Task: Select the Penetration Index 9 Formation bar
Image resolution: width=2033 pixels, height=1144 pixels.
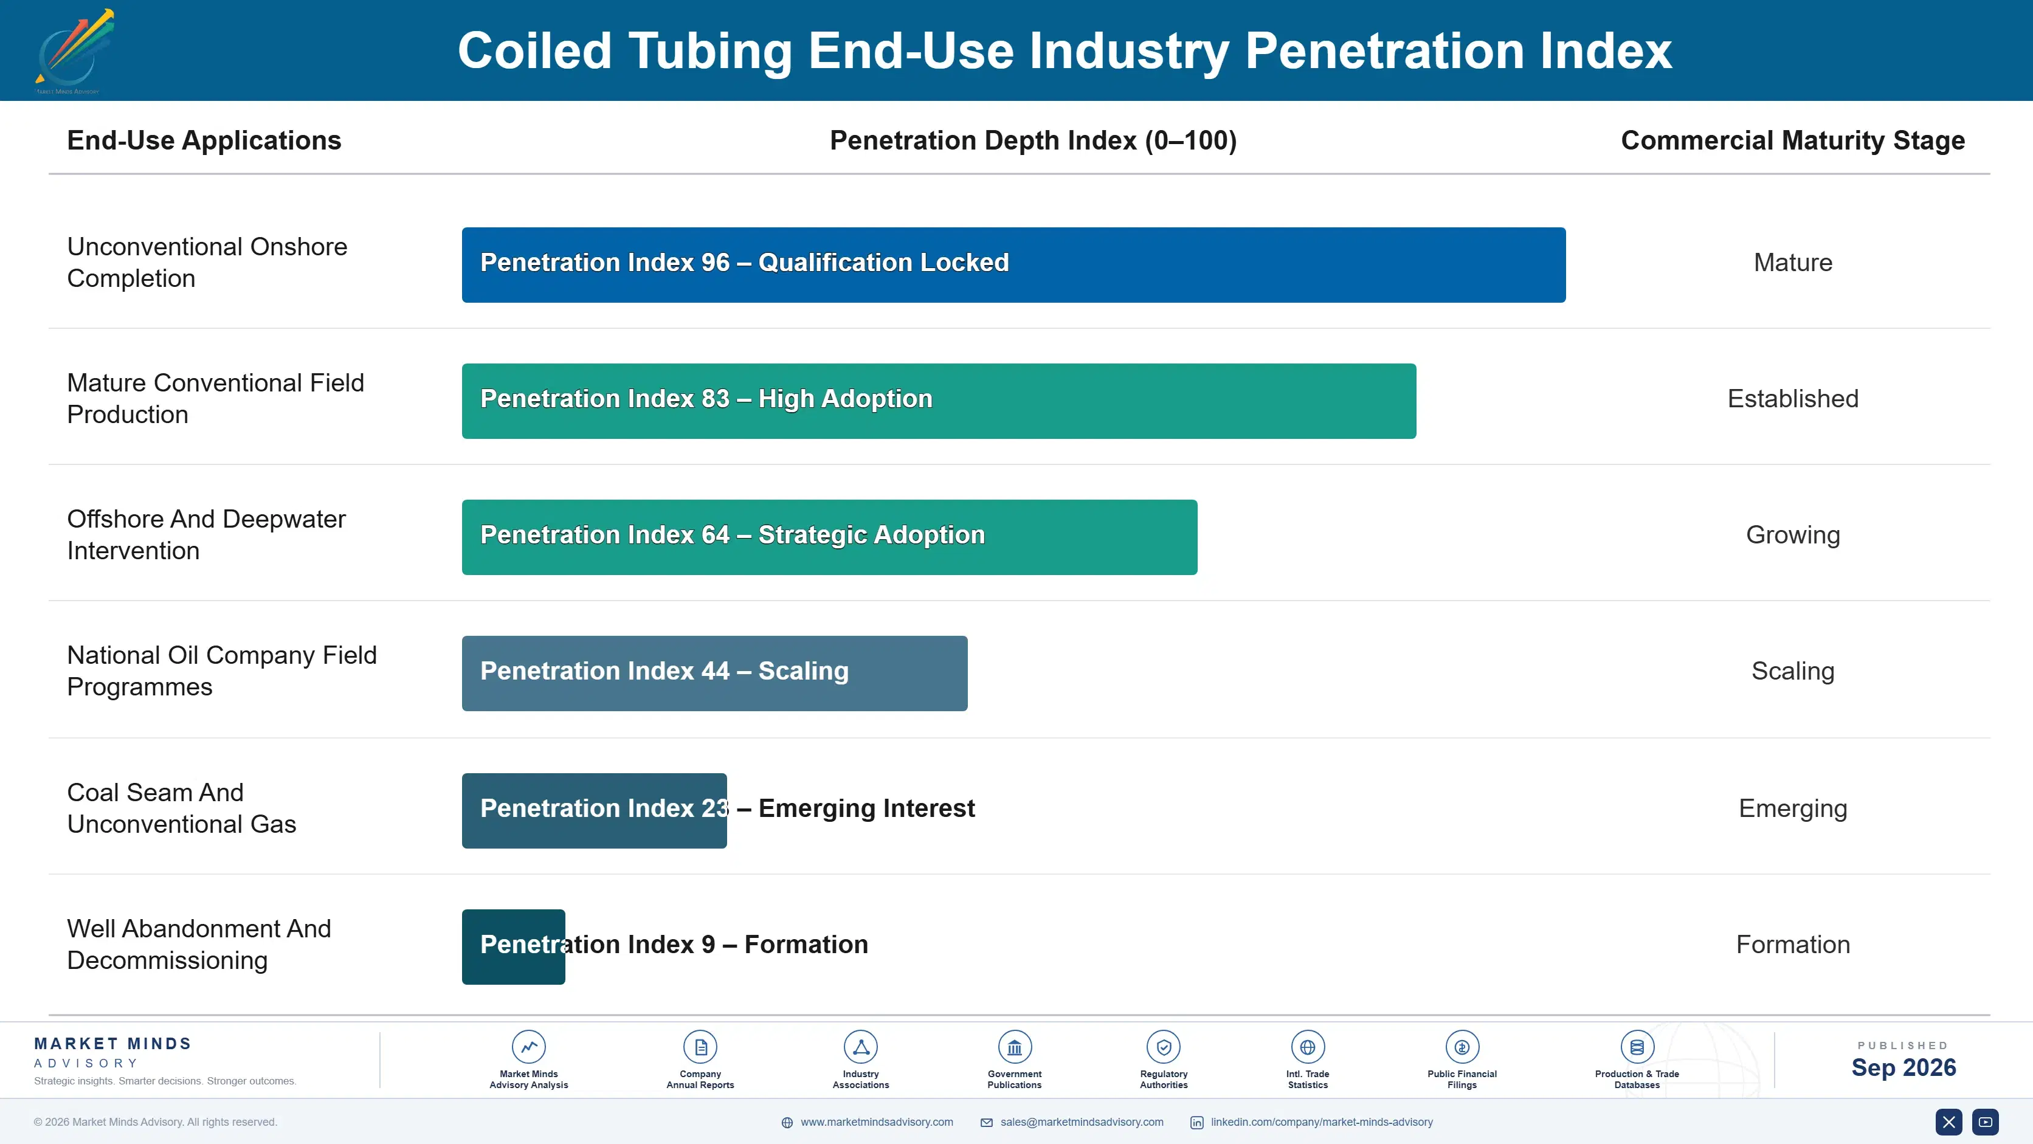Action: (x=513, y=947)
